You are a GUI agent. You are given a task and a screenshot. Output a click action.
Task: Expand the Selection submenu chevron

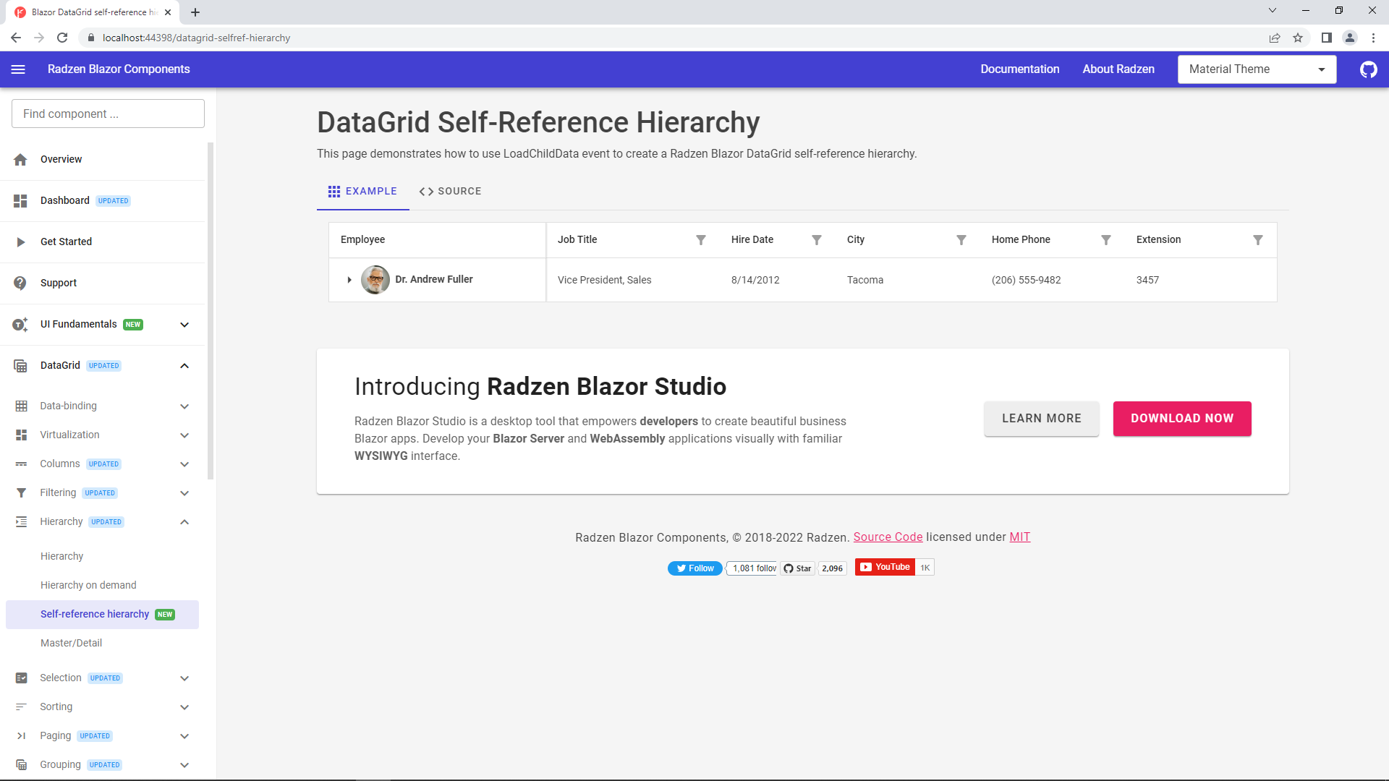184,678
